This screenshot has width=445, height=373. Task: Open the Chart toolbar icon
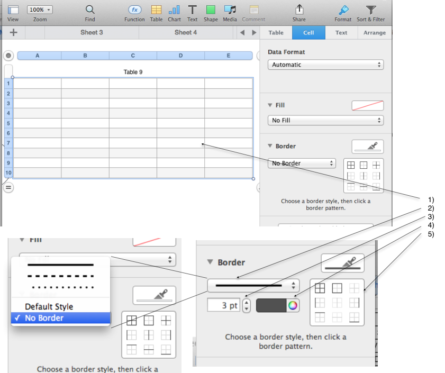coord(174,10)
